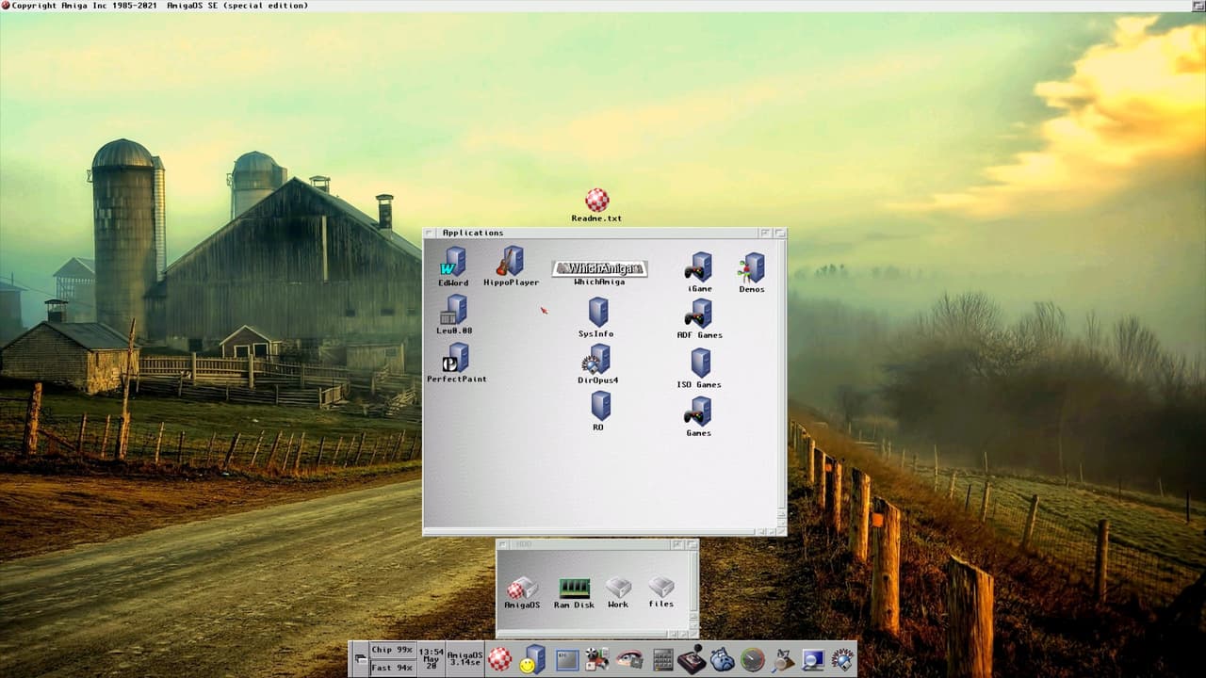Open the blue shell window dock icon

click(x=567, y=660)
